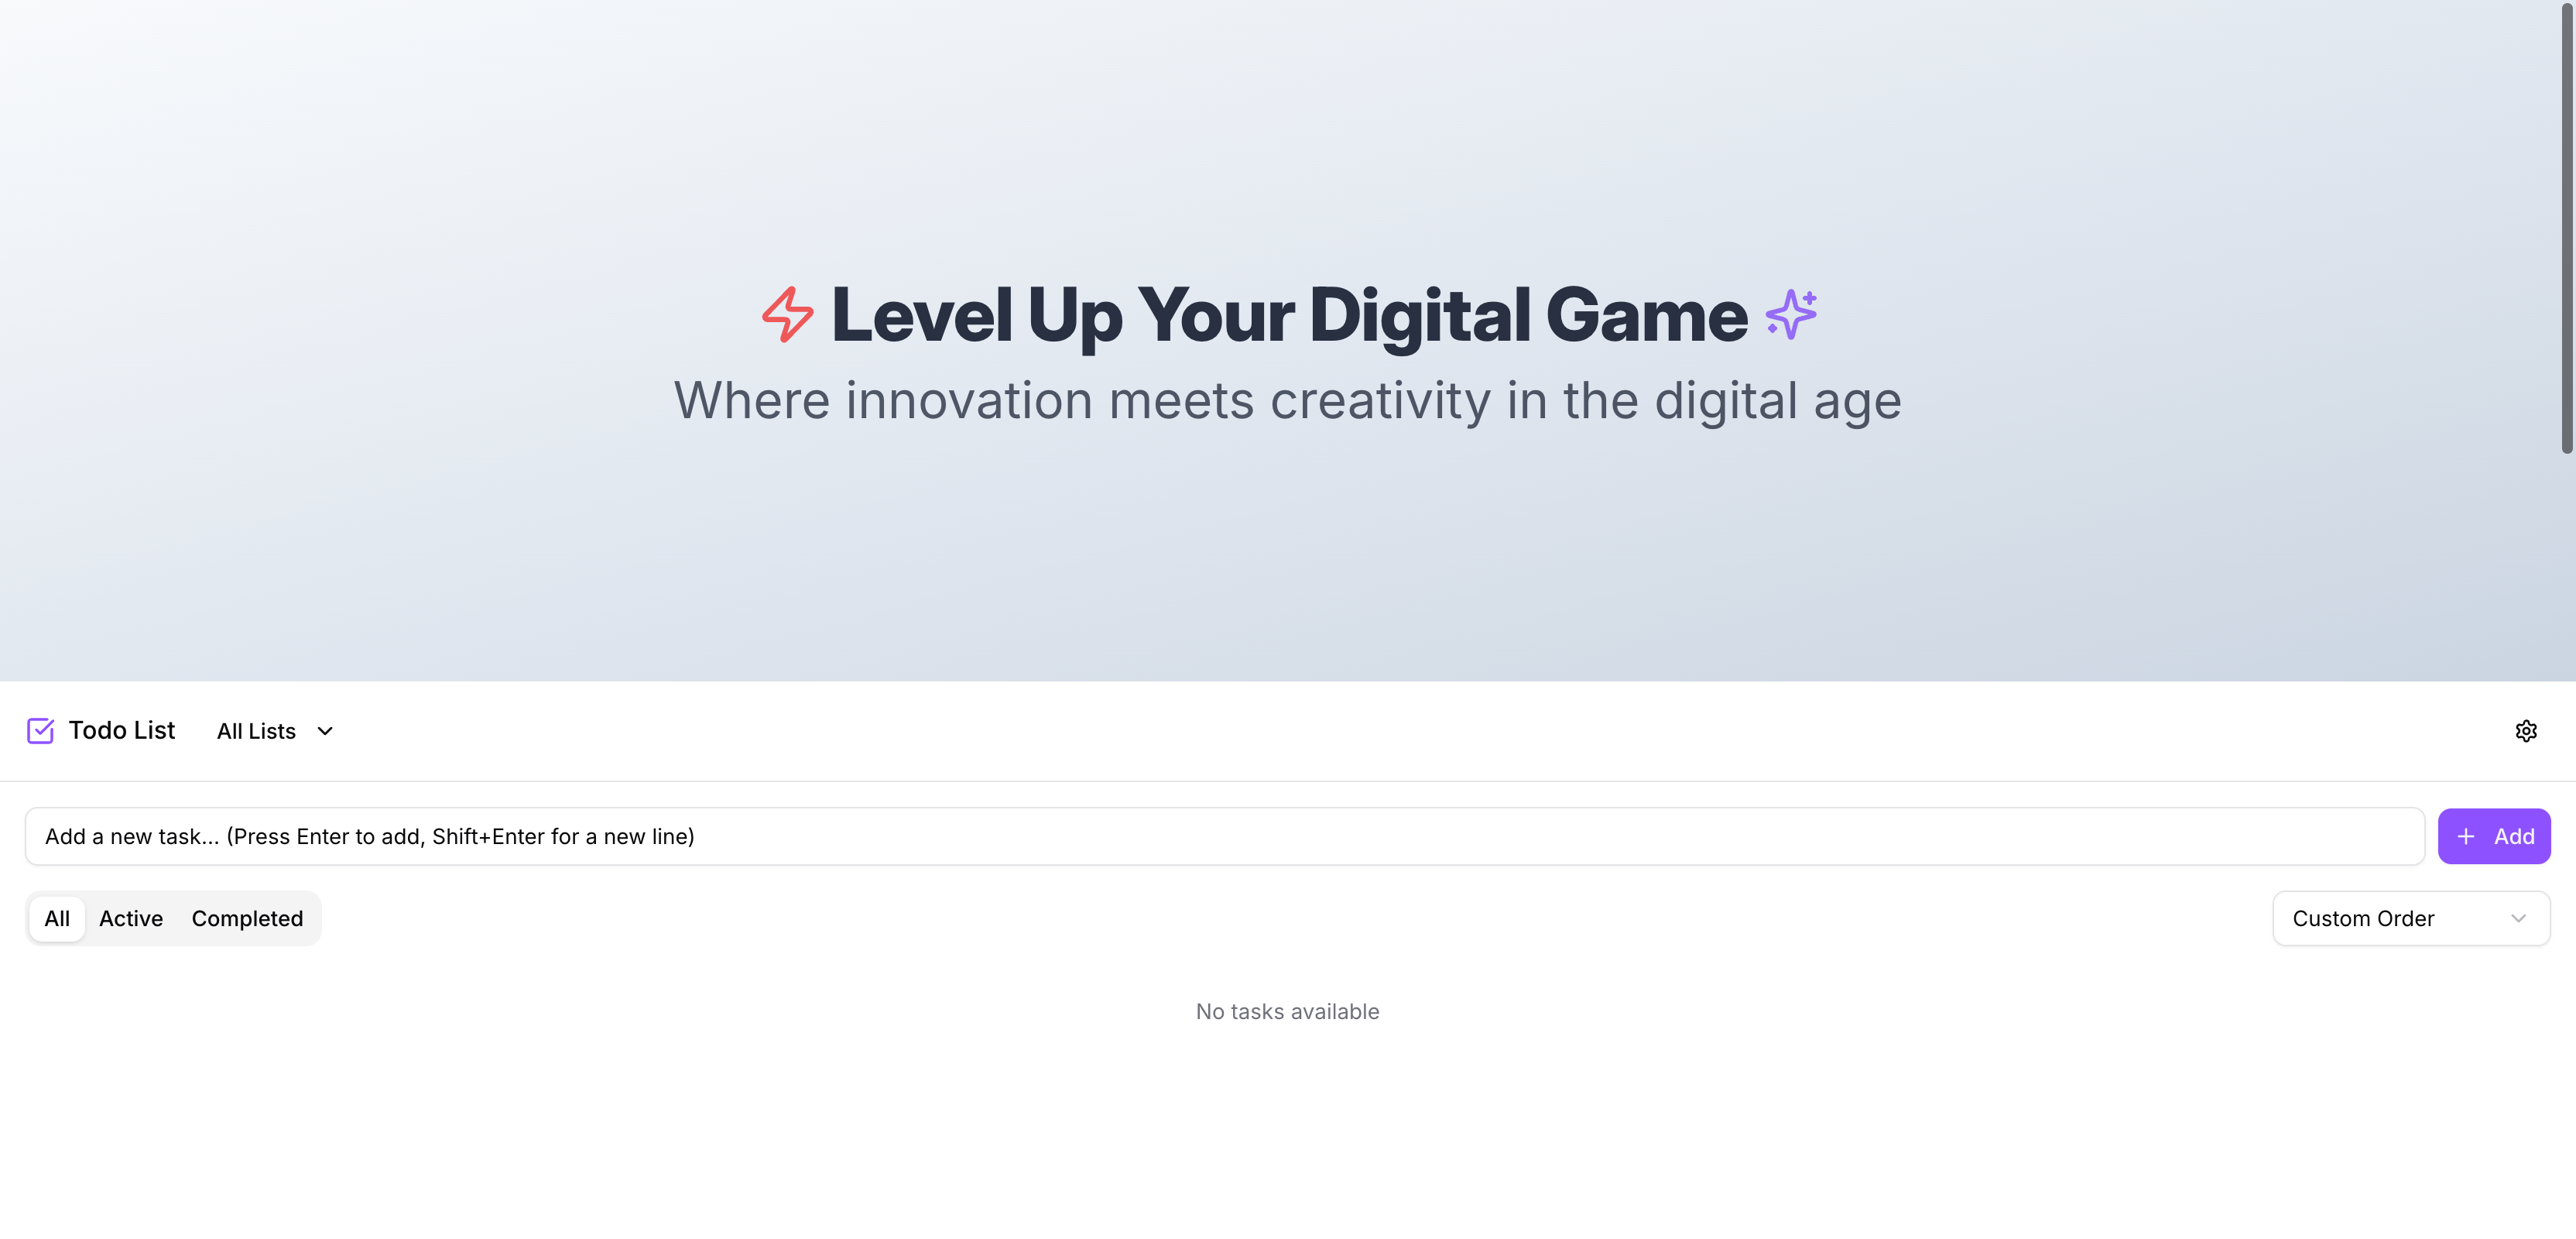Switch to the Completed tab
This screenshot has width=2576, height=1239.
pyautogui.click(x=247, y=918)
